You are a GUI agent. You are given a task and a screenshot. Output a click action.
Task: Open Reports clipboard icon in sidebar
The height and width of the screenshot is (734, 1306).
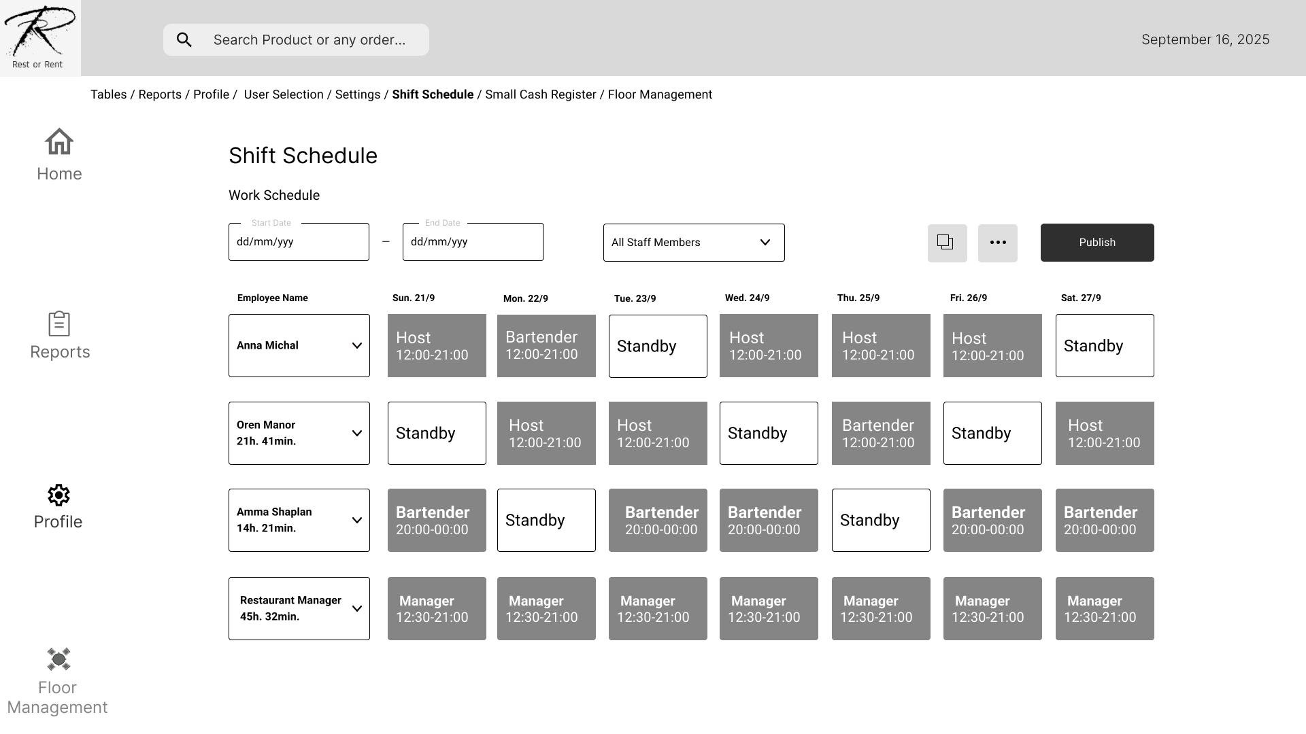point(59,324)
